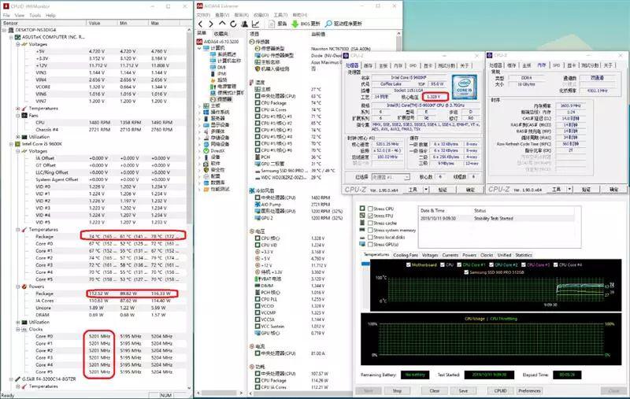Open the Tools menu in HWMonitor
The width and height of the screenshot is (630, 399).
click(35, 15)
